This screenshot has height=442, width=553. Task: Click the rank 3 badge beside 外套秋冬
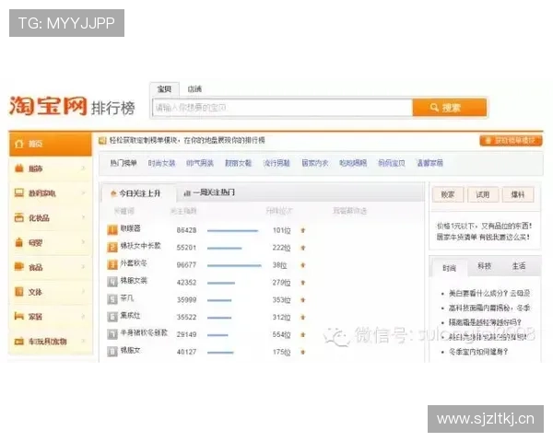pyautogui.click(x=112, y=264)
